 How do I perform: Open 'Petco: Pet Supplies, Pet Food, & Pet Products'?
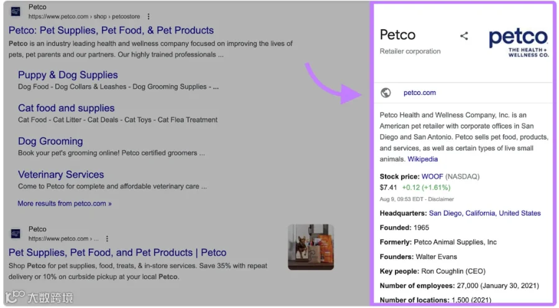[x=111, y=30]
